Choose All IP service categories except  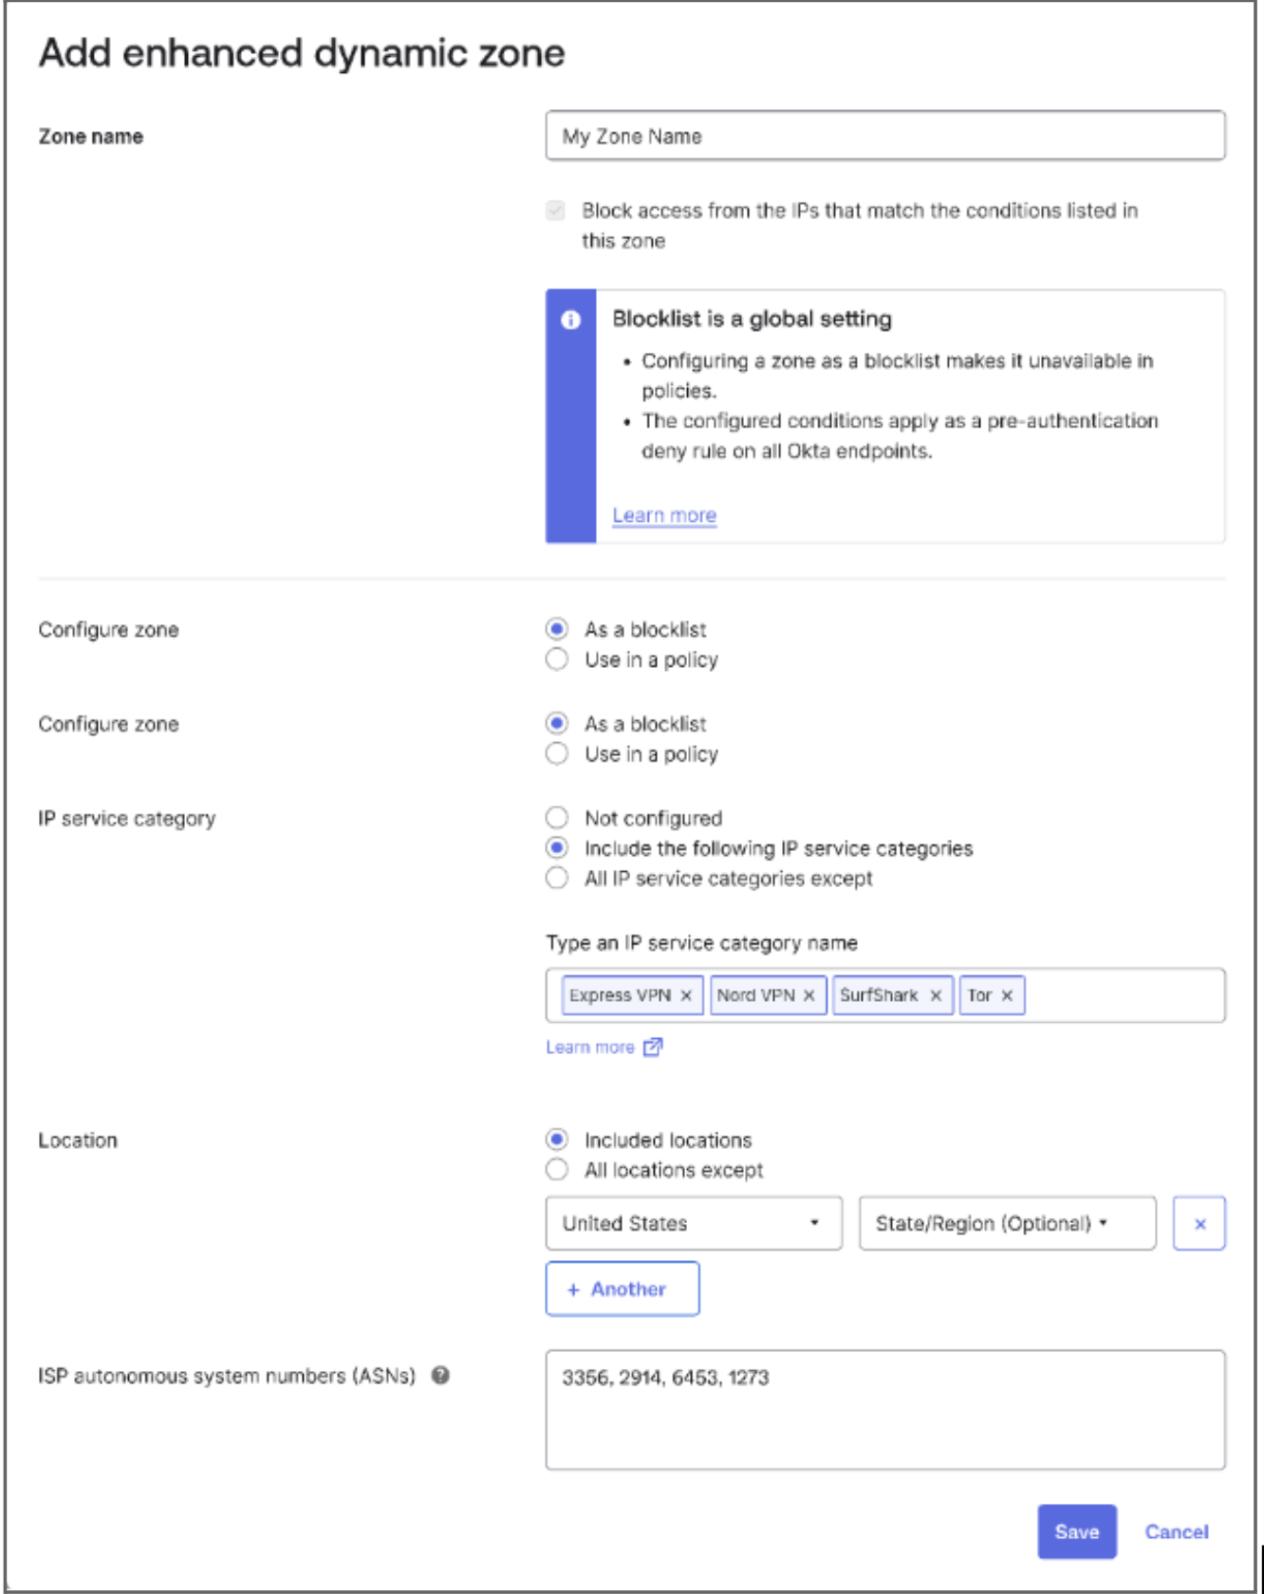point(557,879)
